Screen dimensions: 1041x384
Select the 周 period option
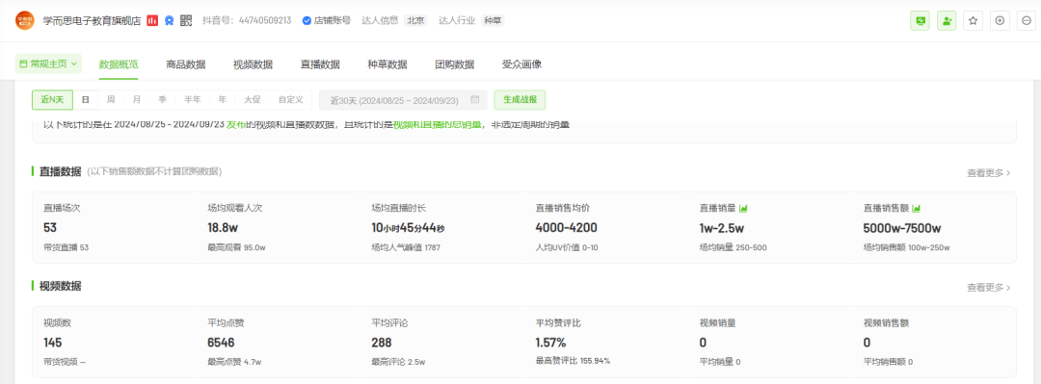[x=111, y=100]
